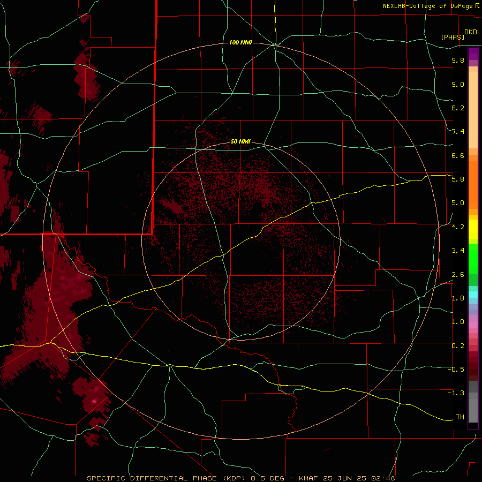Select the 0.2 value on the color scale

pyautogui.click(x=458, y=346)
